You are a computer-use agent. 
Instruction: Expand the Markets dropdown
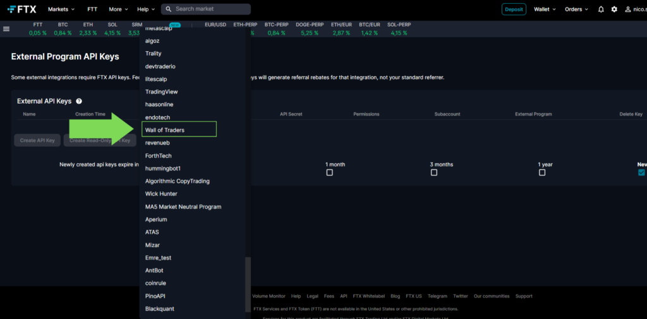[61, 9]
